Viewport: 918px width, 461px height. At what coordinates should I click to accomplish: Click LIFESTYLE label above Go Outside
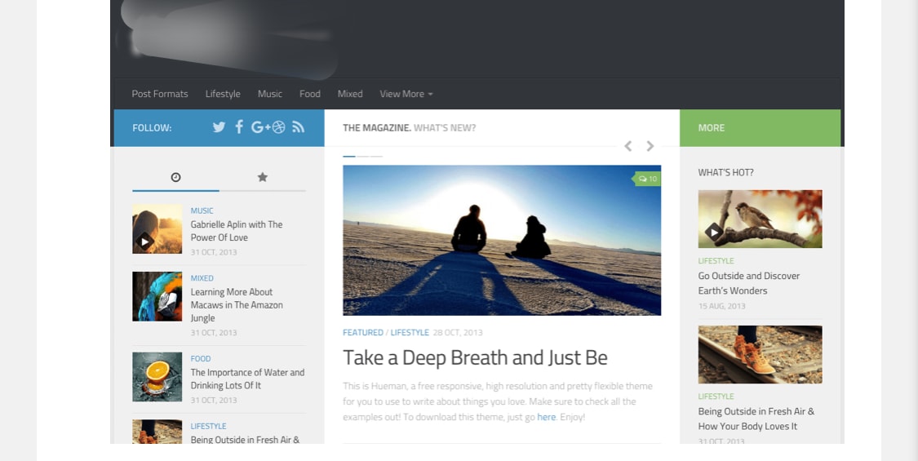click(x=716, y=260)
